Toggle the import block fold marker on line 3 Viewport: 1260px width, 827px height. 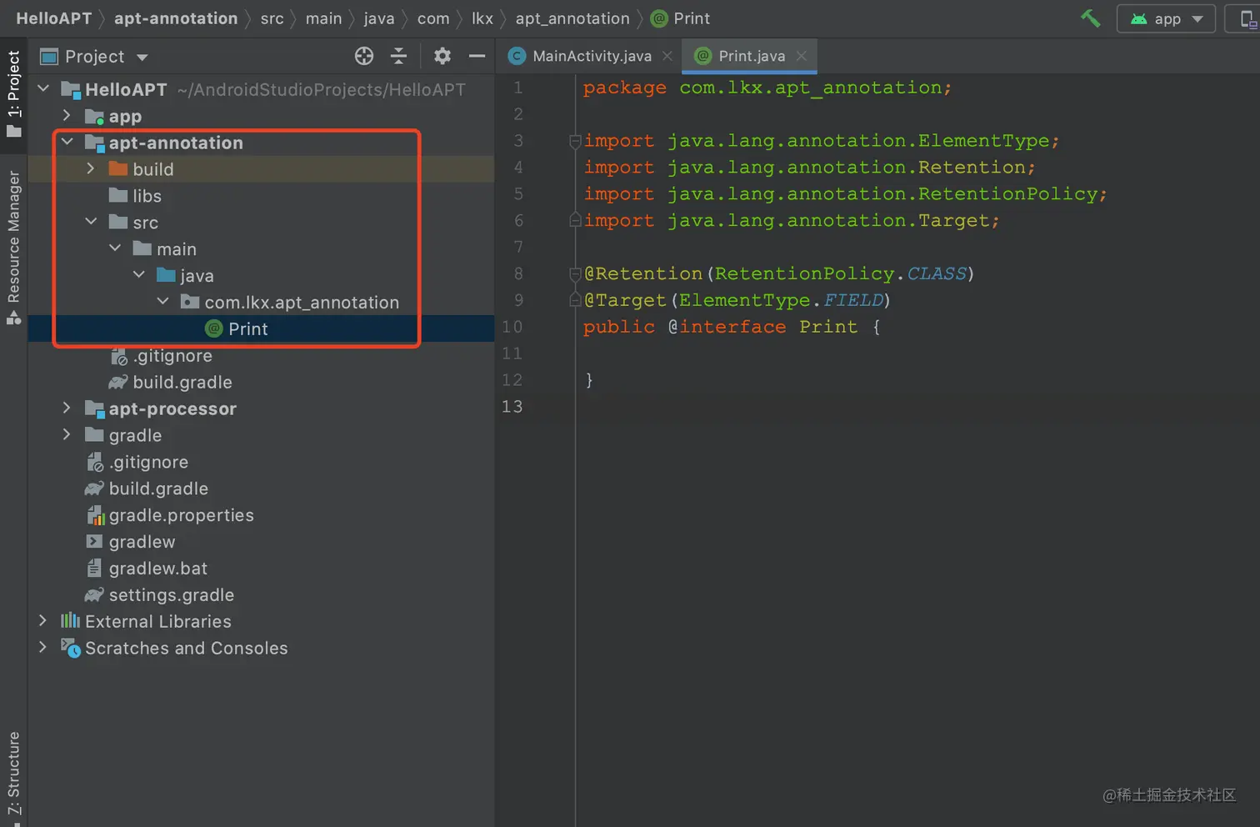575,141
